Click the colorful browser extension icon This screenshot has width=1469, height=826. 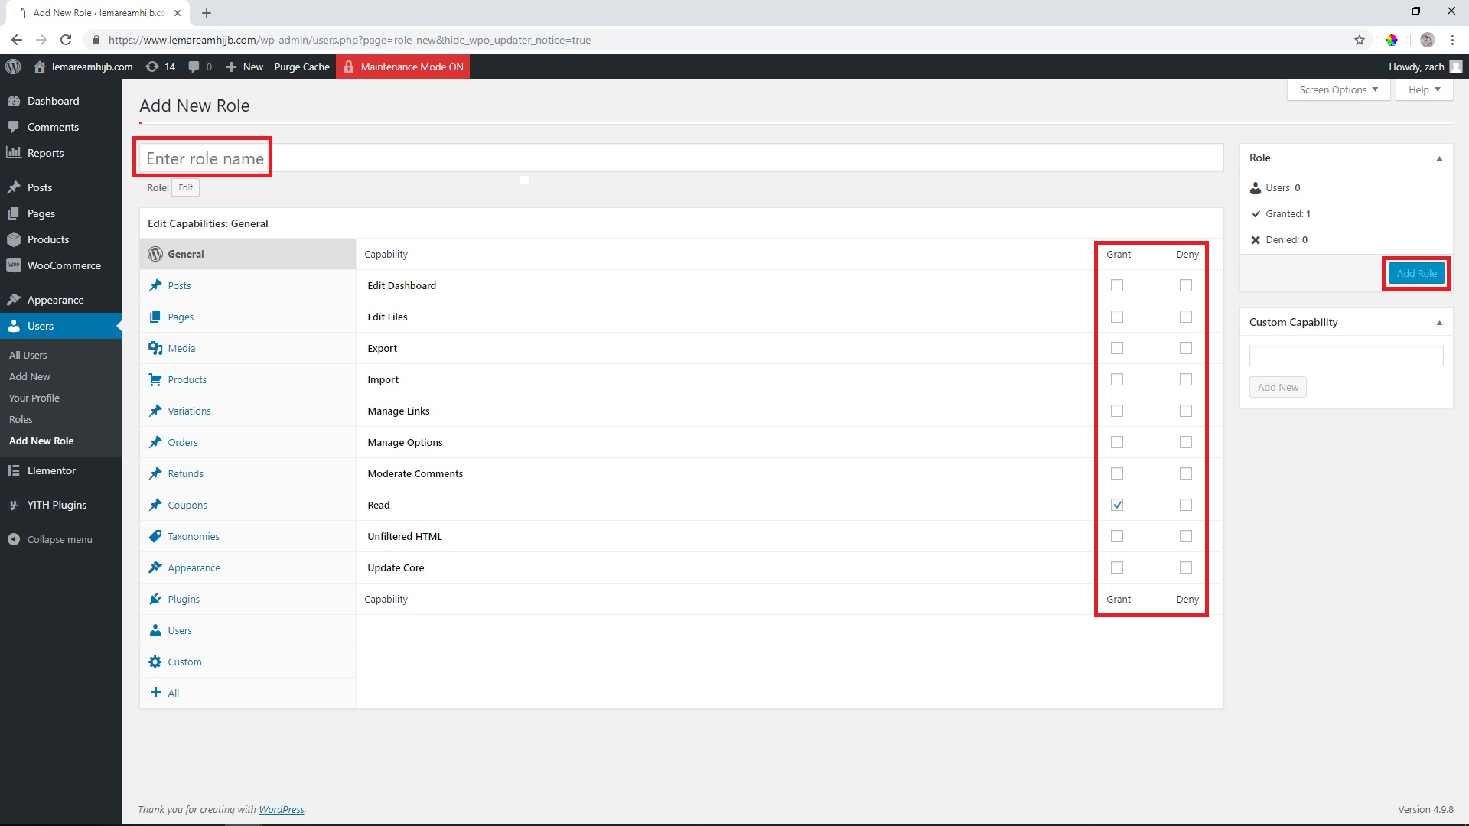(1392, 40)
